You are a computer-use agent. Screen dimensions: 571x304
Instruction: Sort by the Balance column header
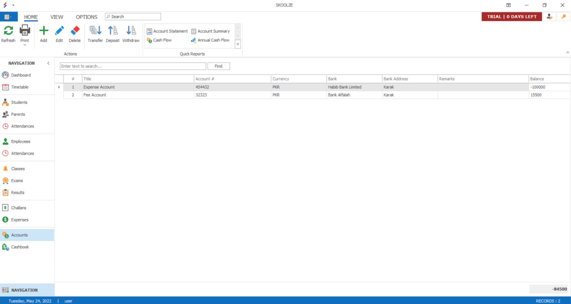[549, 79]
